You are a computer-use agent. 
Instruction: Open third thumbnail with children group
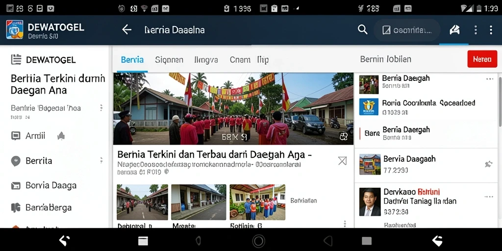tap(257, 202)
